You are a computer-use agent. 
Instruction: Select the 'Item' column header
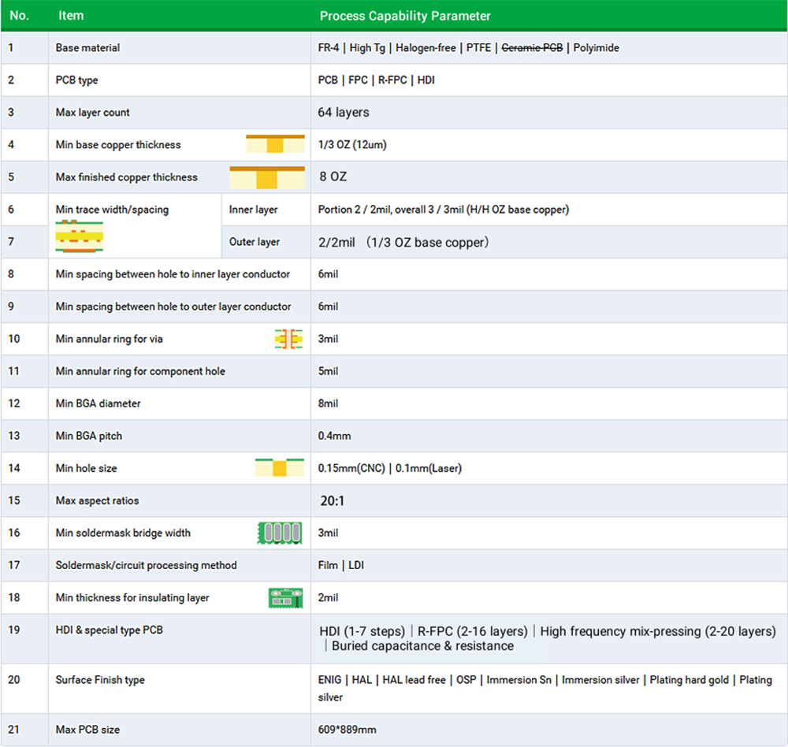pyautogui.click(x=71, y=16)
